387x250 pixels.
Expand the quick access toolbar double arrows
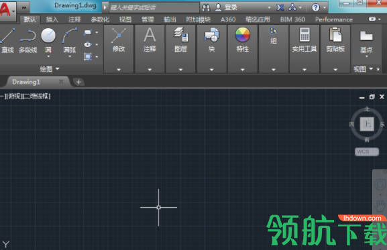tap(23, 7)
